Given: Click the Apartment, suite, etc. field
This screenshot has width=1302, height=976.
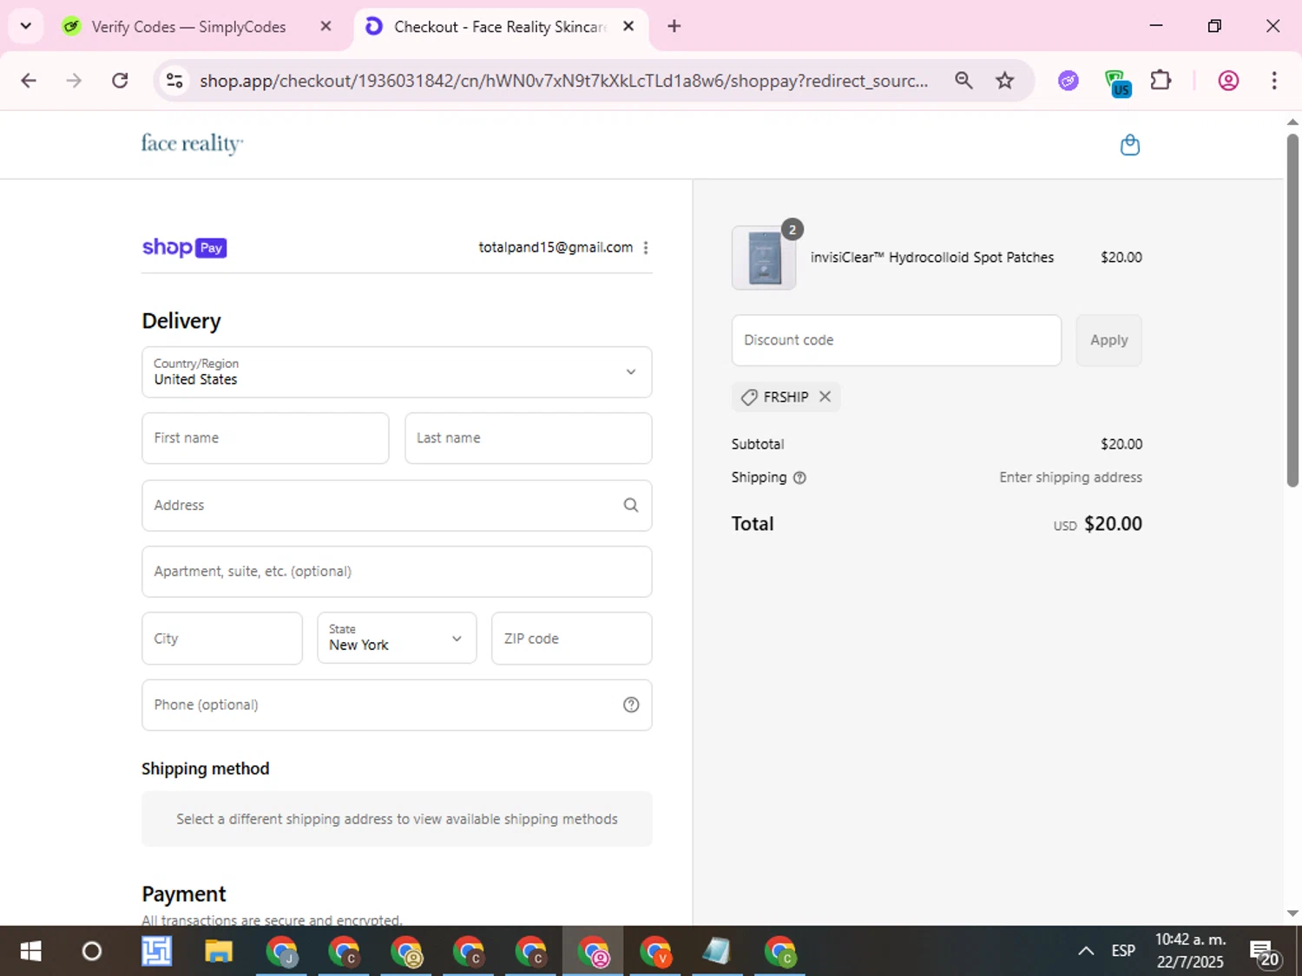Looking at the screenshot, I should [x=397, y=572].
